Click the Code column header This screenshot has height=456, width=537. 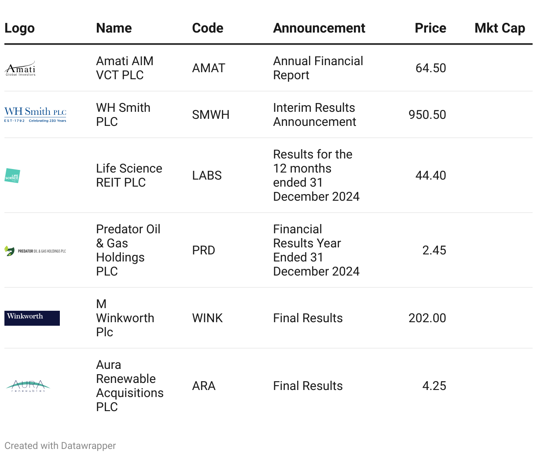tap(208, 28)
